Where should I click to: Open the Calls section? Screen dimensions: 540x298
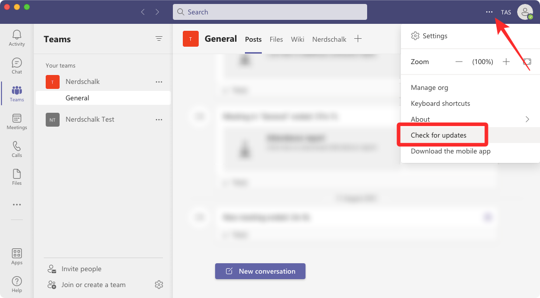tap(16, 149)
